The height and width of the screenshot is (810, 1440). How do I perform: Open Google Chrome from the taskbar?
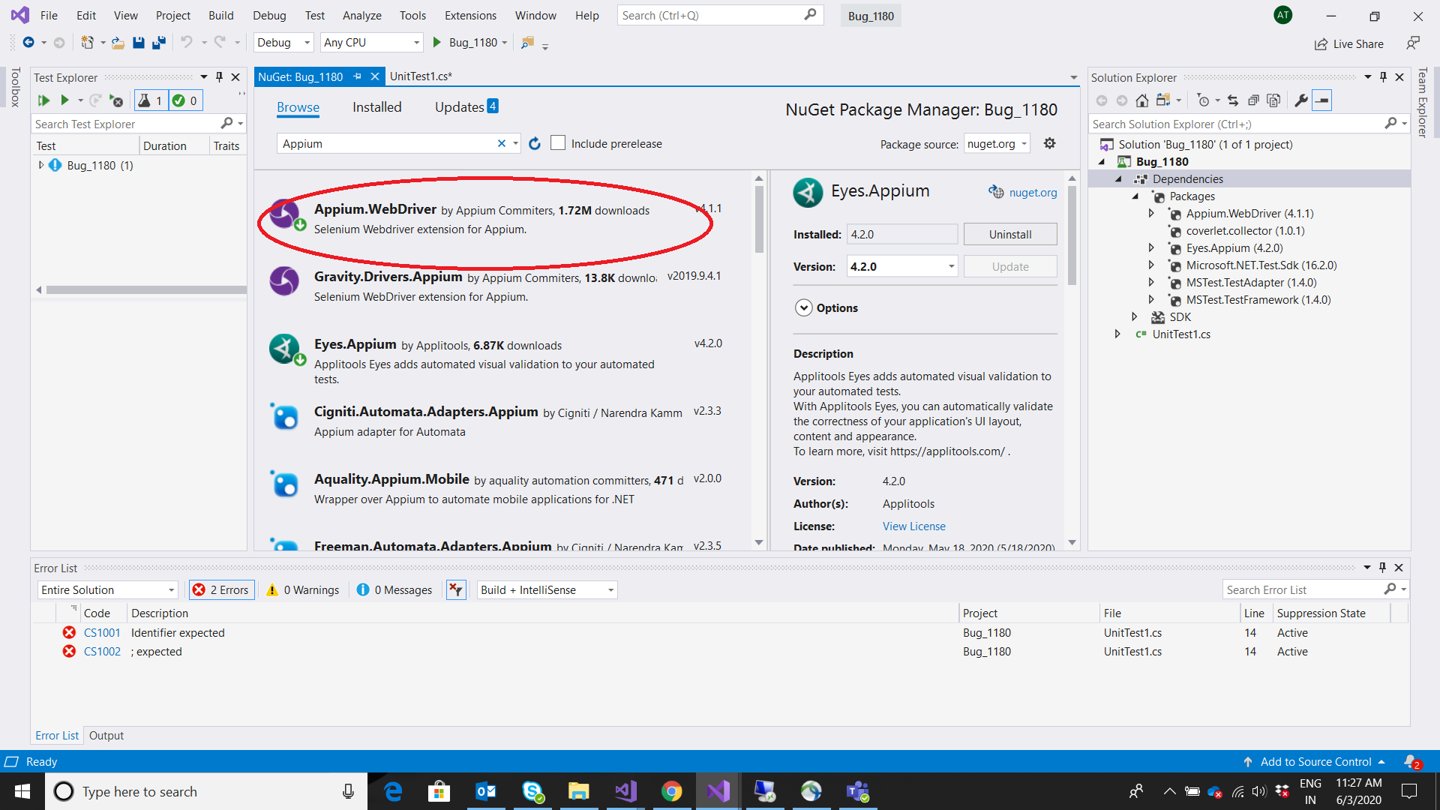click(x=671, y=791)
